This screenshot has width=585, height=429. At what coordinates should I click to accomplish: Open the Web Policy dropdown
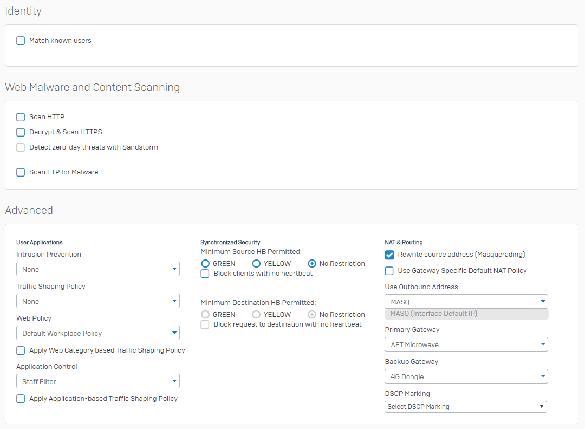pos(97,333)
